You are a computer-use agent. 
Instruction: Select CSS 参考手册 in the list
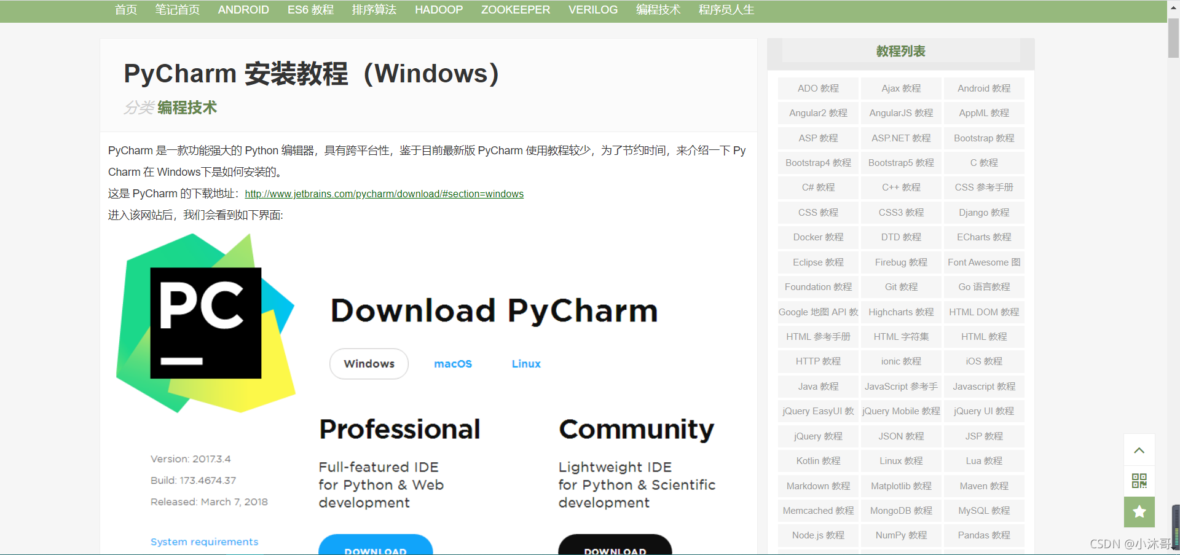click(984, 187)
